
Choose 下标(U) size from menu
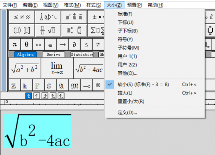tap(155, 22)
